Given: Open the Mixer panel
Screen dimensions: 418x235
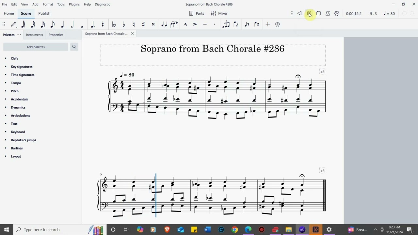Looking at the screenshot, I should tap(219, 13).
